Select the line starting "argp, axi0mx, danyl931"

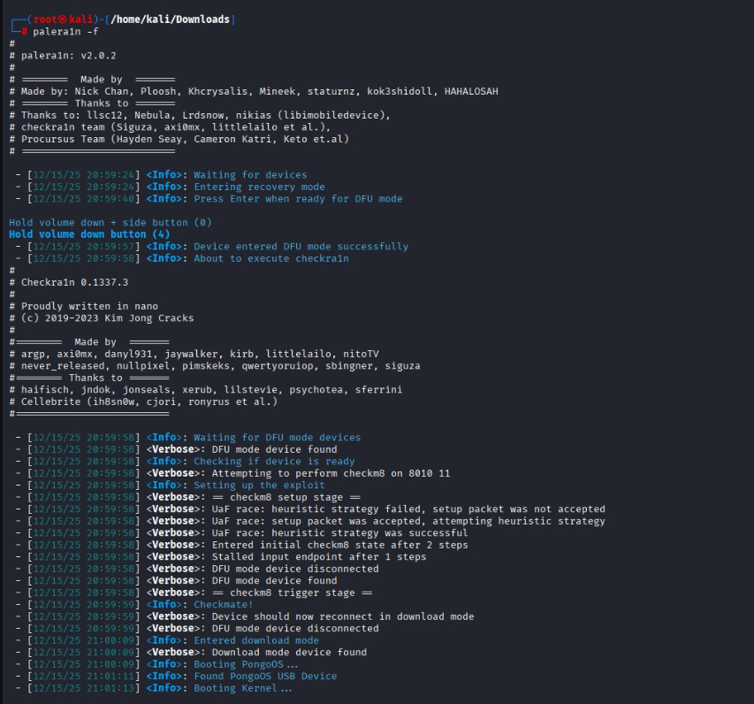coord(200,354)
